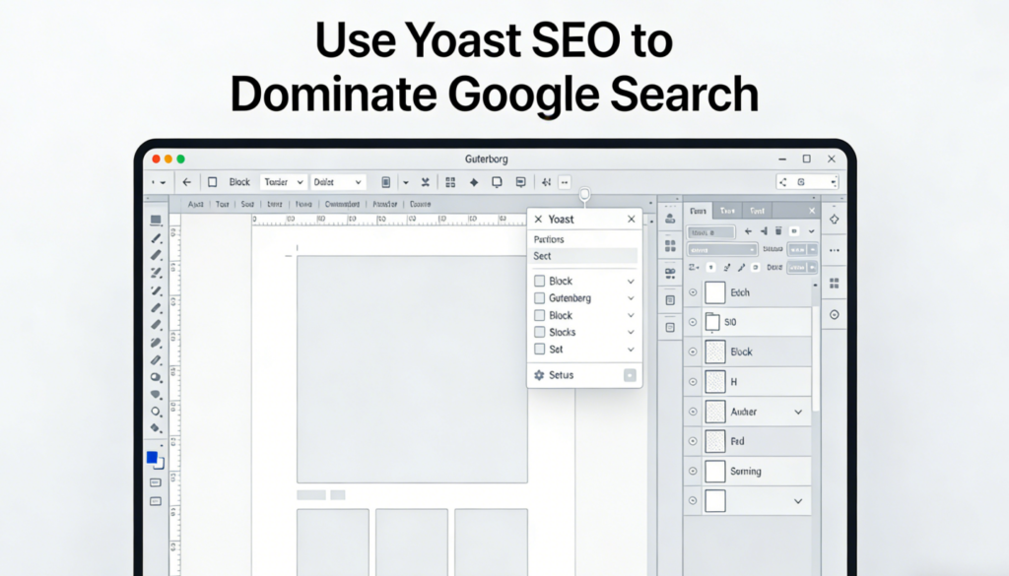Toggle visibility of the Edch layer

[x=692, y=292]
